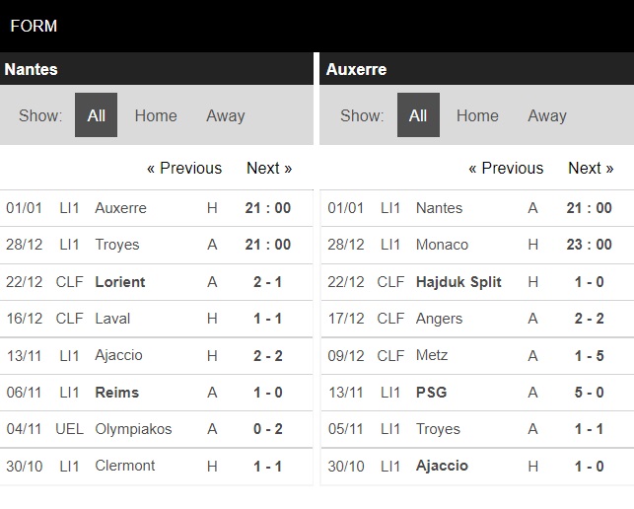
Task: Go to Next matches for Nantes
Action: 269,168
